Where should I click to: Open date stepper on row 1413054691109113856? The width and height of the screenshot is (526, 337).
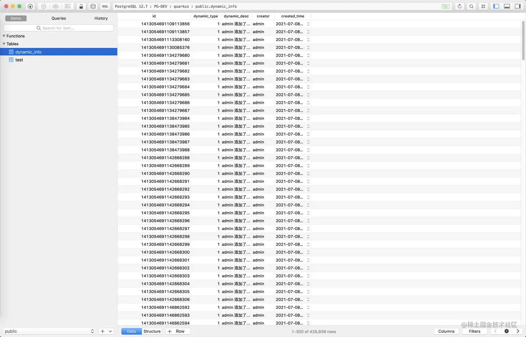tap(308, 24)
